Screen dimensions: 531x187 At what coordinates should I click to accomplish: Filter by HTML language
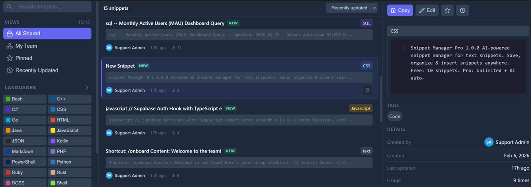pos(69,120)
